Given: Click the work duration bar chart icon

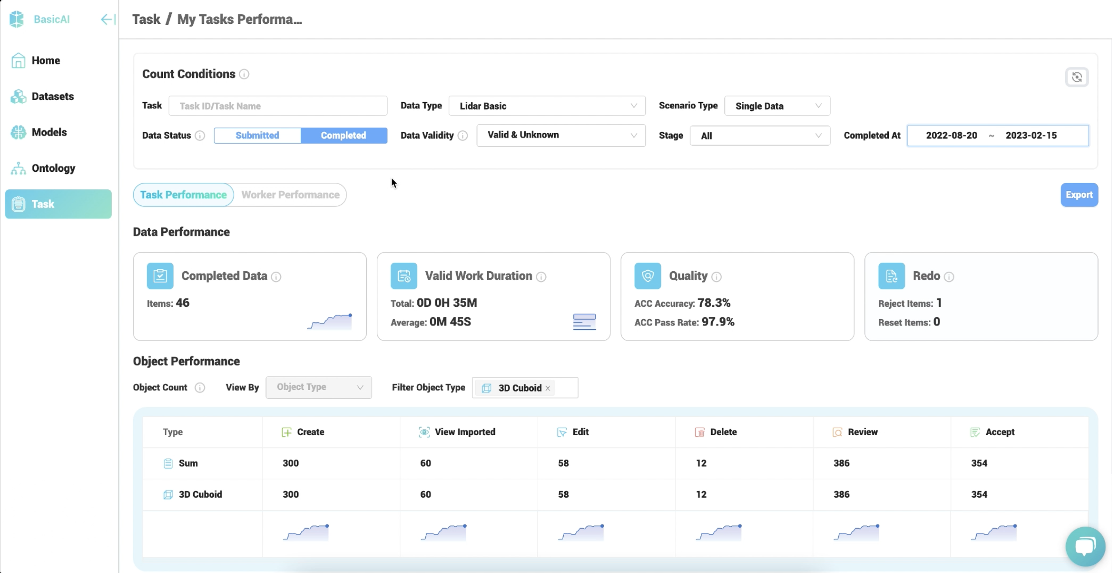Looking at the screenshot, I should (584, 322).
